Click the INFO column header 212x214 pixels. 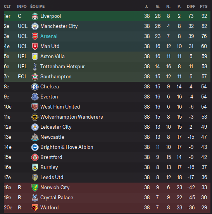[x=22, y=7]
